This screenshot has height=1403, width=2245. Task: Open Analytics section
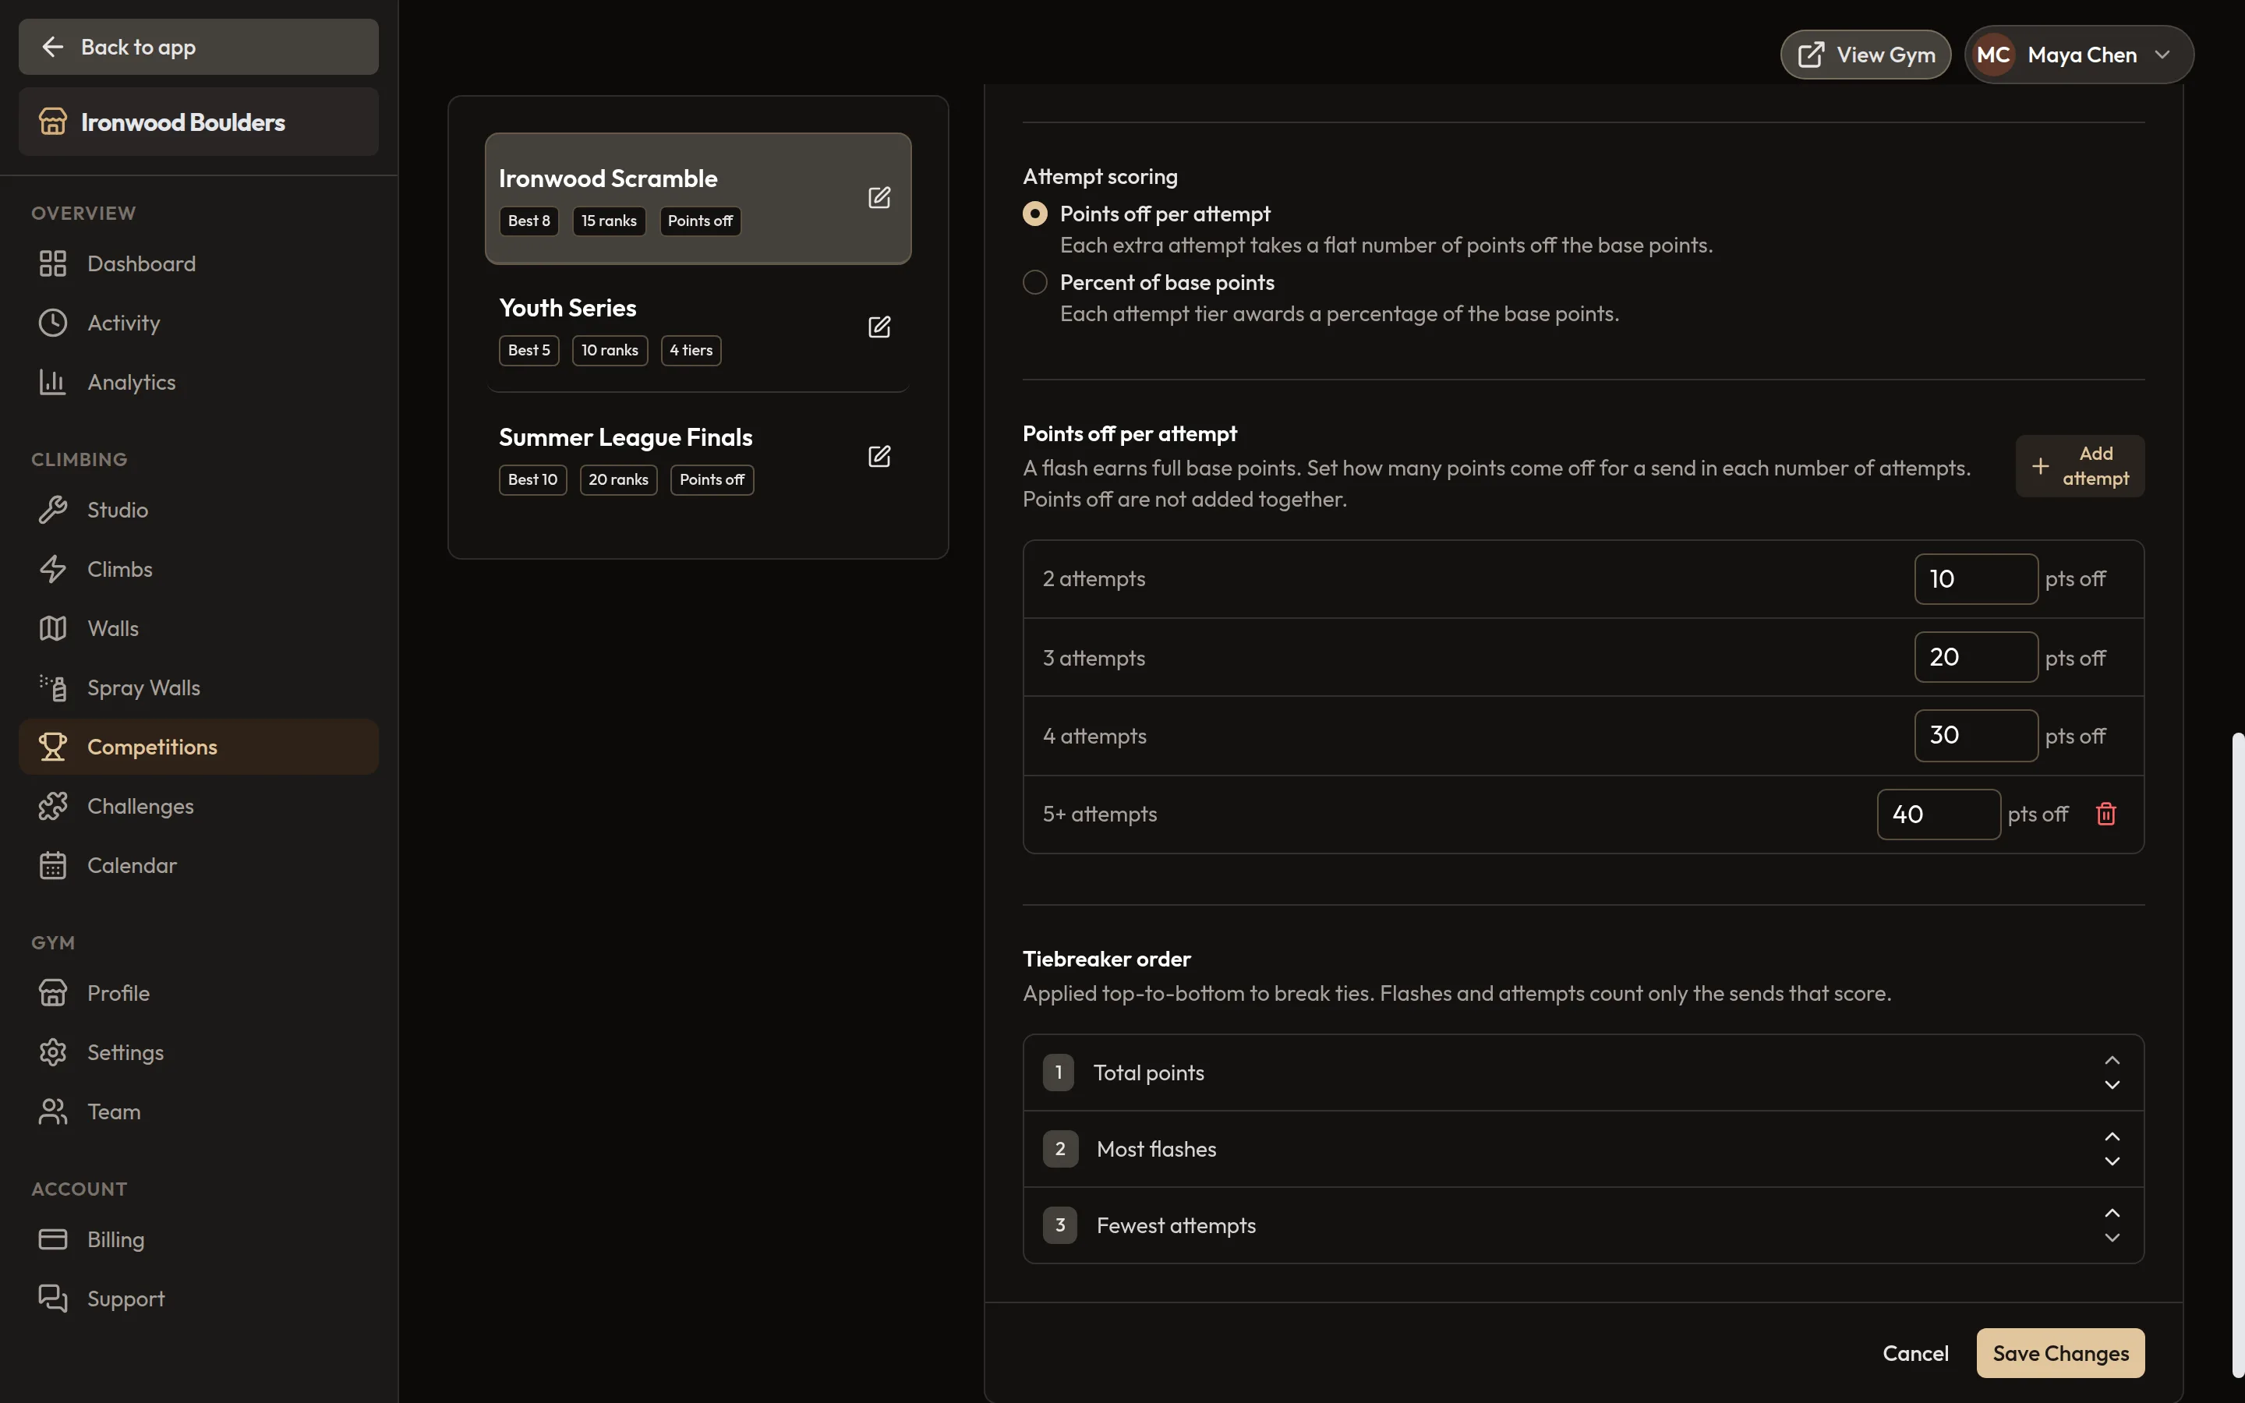point(199,382)
